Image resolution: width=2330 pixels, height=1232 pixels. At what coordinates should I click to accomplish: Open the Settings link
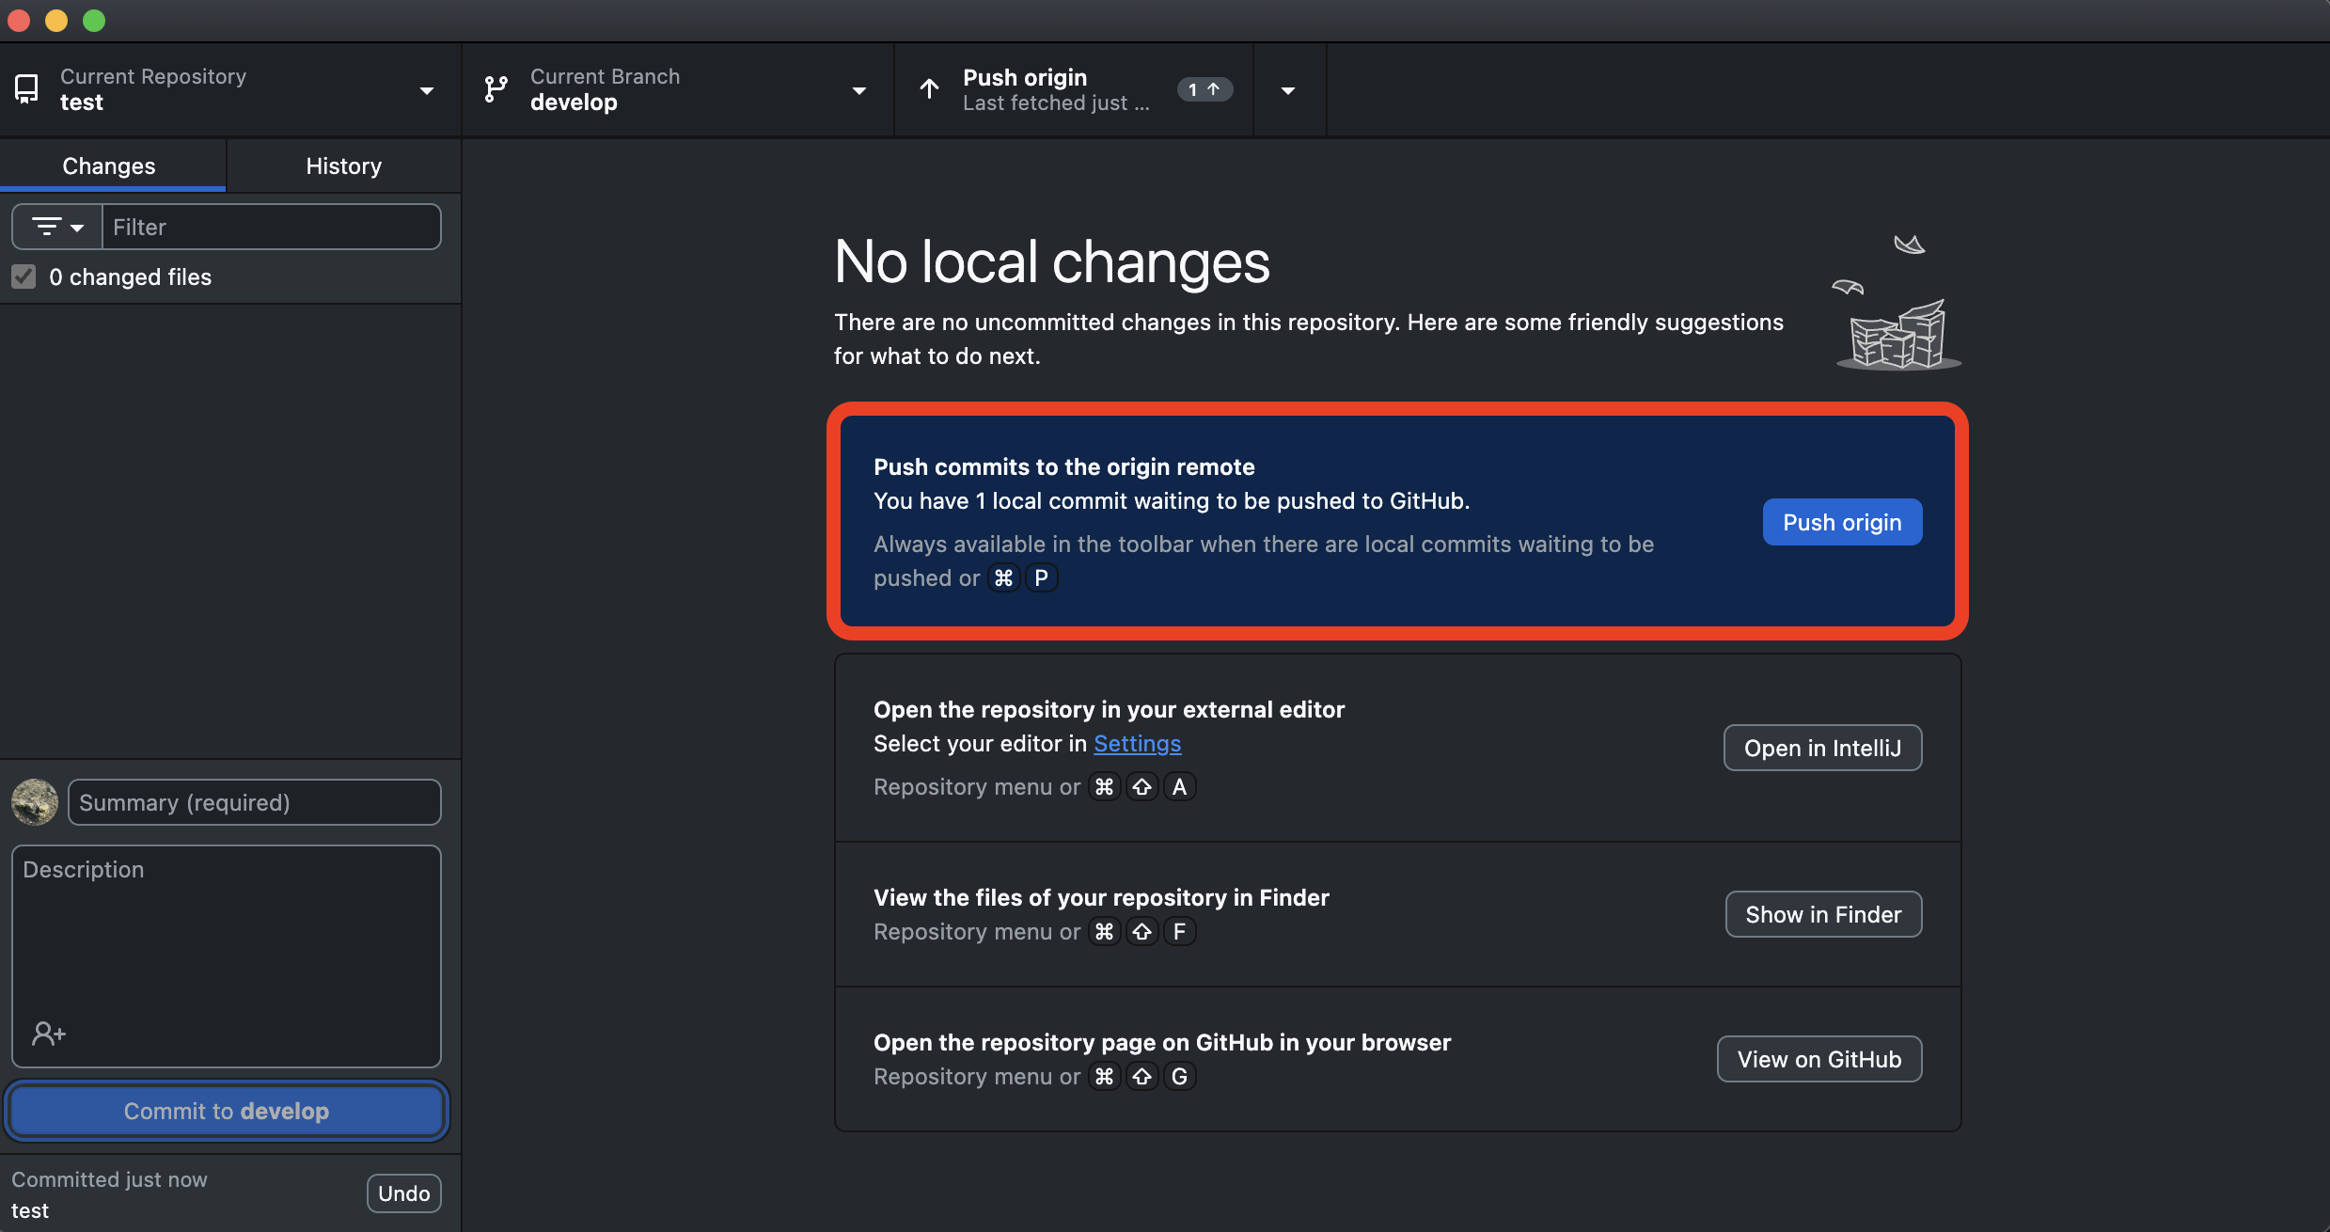[x=1137, y=743]
